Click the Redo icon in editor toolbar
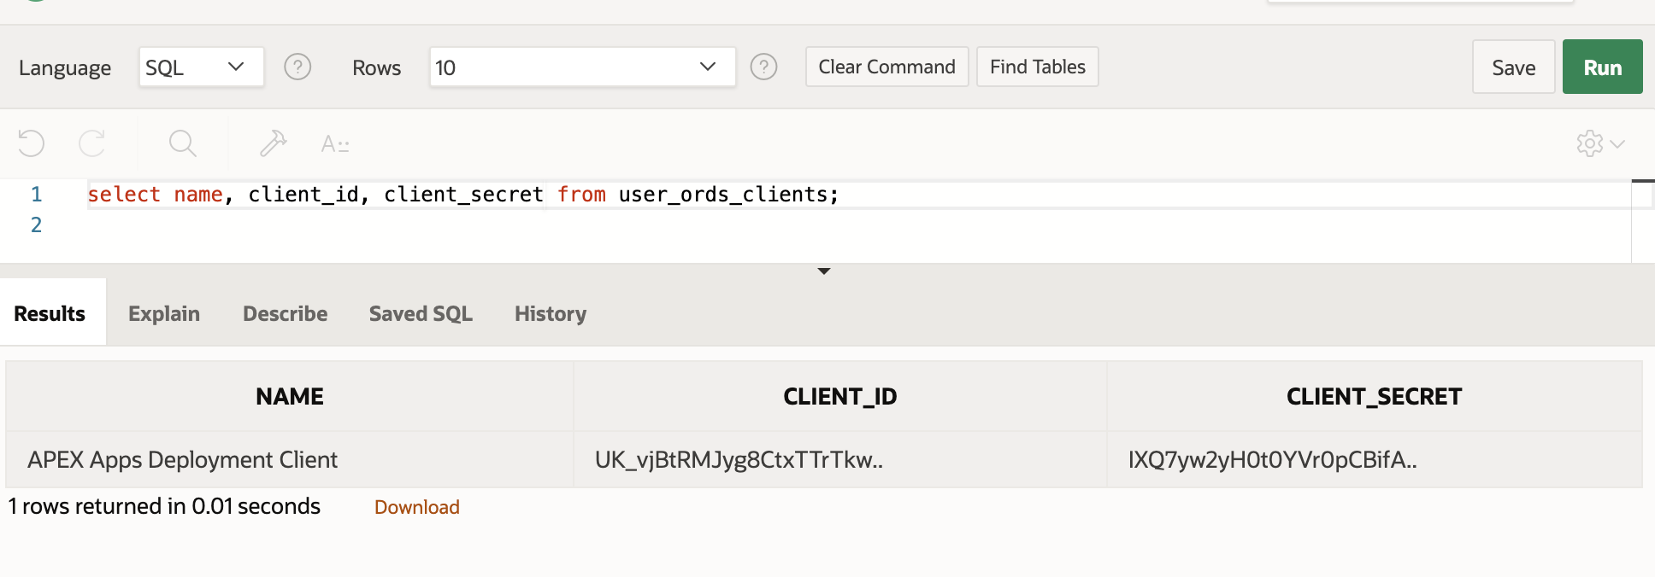 [92, 143]
